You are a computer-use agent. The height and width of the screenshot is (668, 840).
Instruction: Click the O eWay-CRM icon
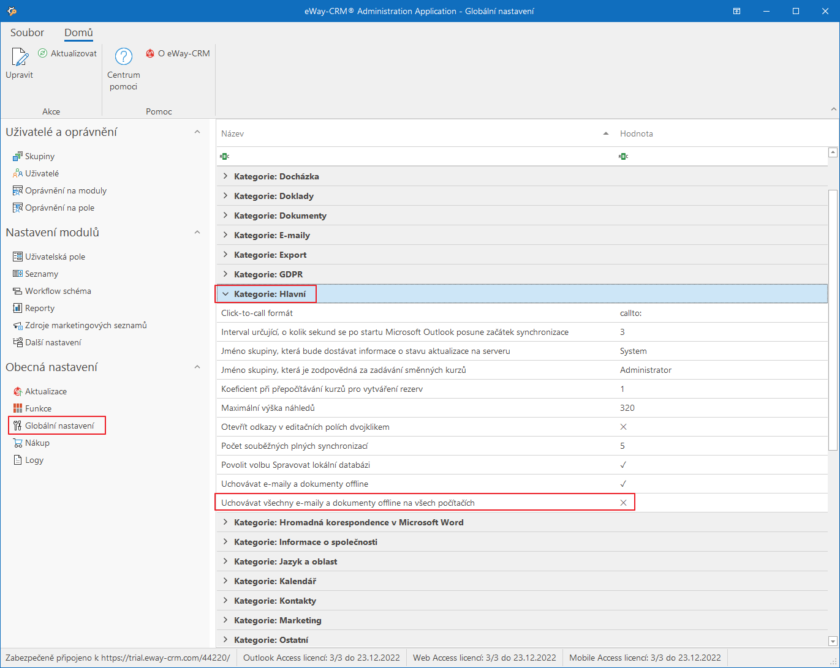click(150, 53)
